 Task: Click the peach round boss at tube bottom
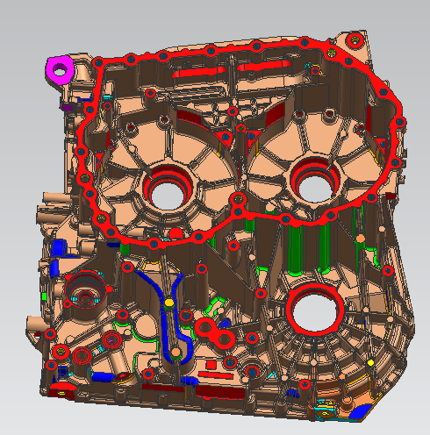[x=176, y=353]
